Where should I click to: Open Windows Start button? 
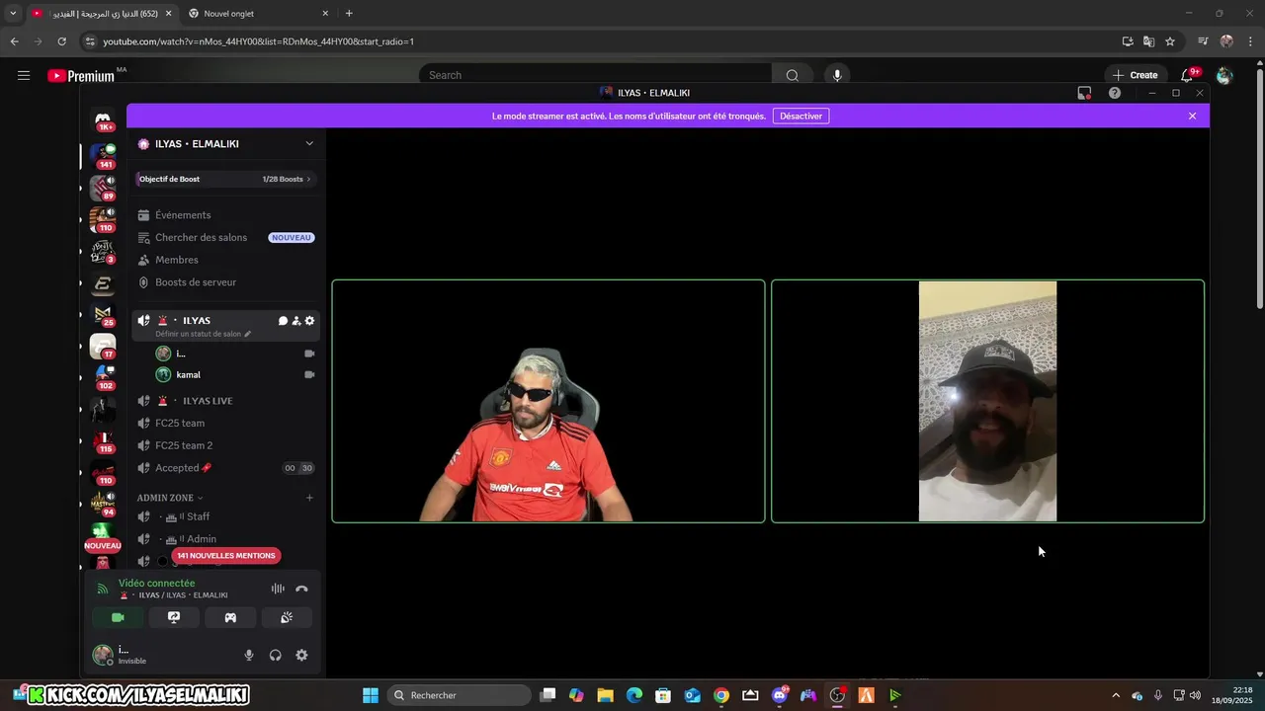tap(371, 695)
